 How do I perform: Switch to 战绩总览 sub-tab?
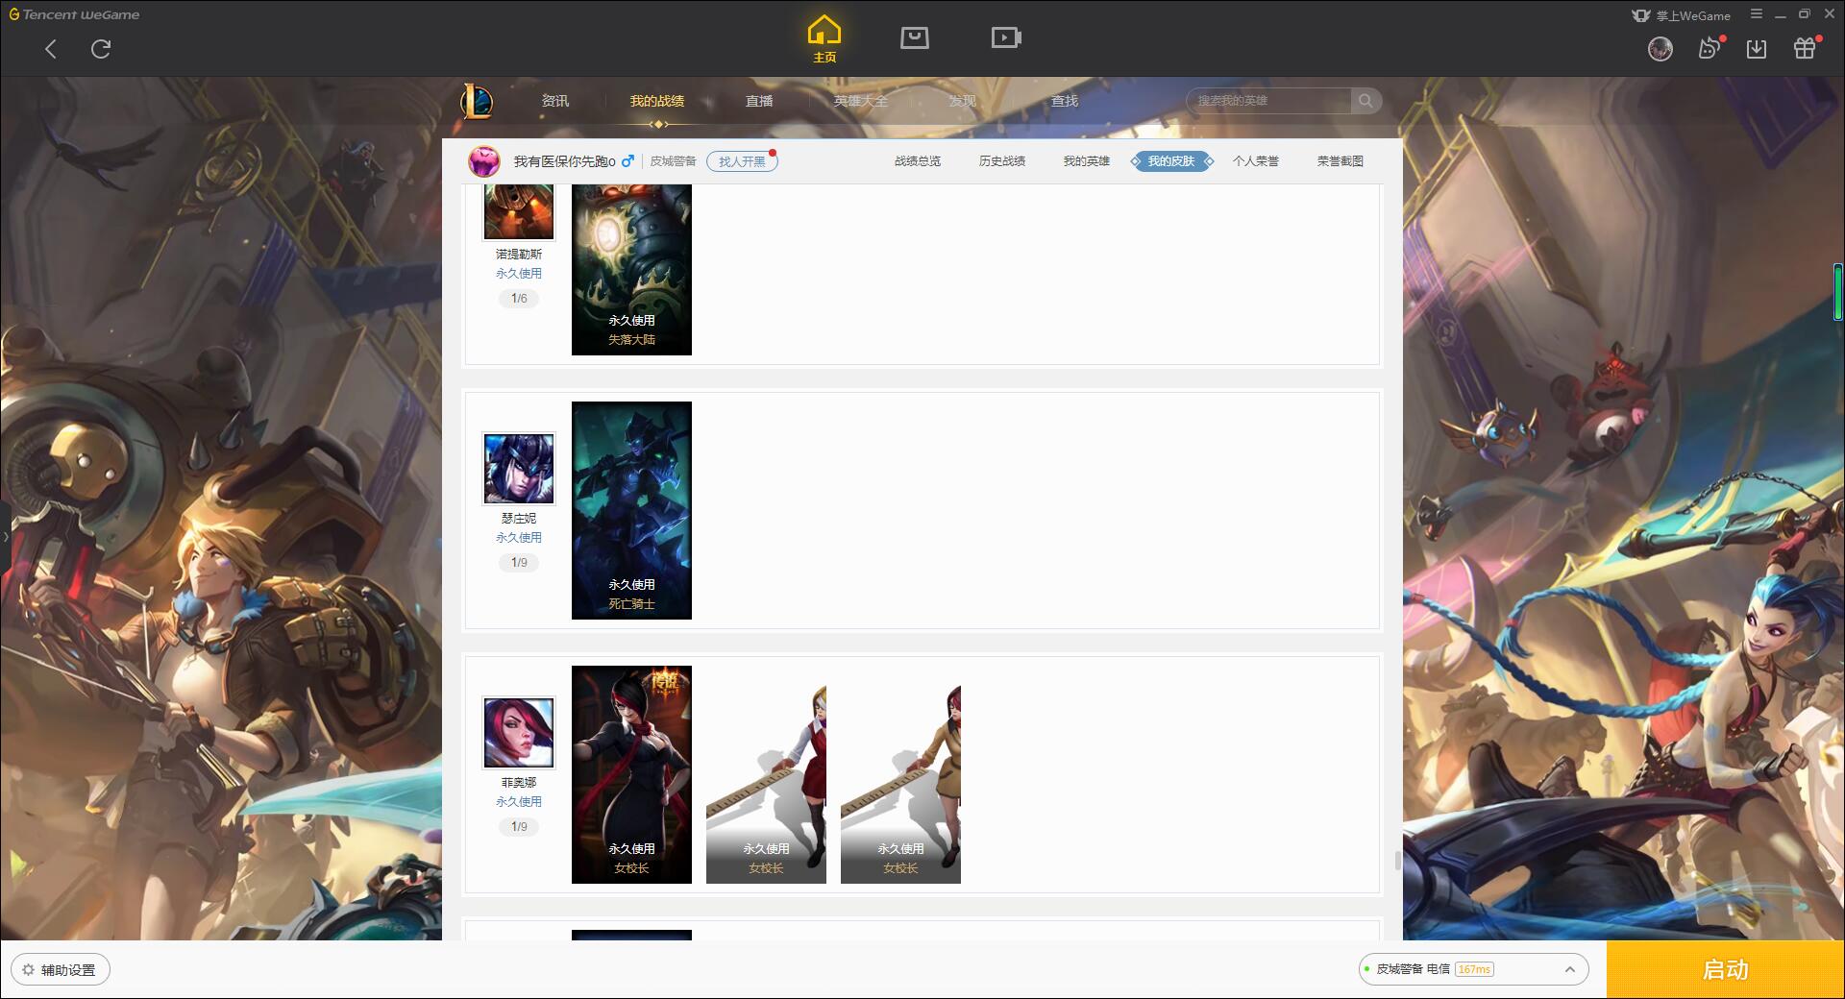click(918, 161)
